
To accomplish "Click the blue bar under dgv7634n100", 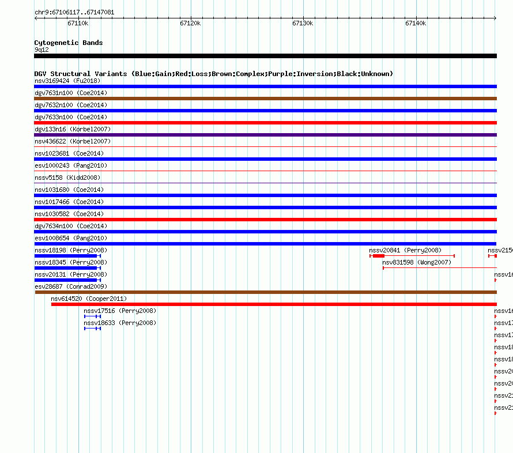I will pos(265,232).
